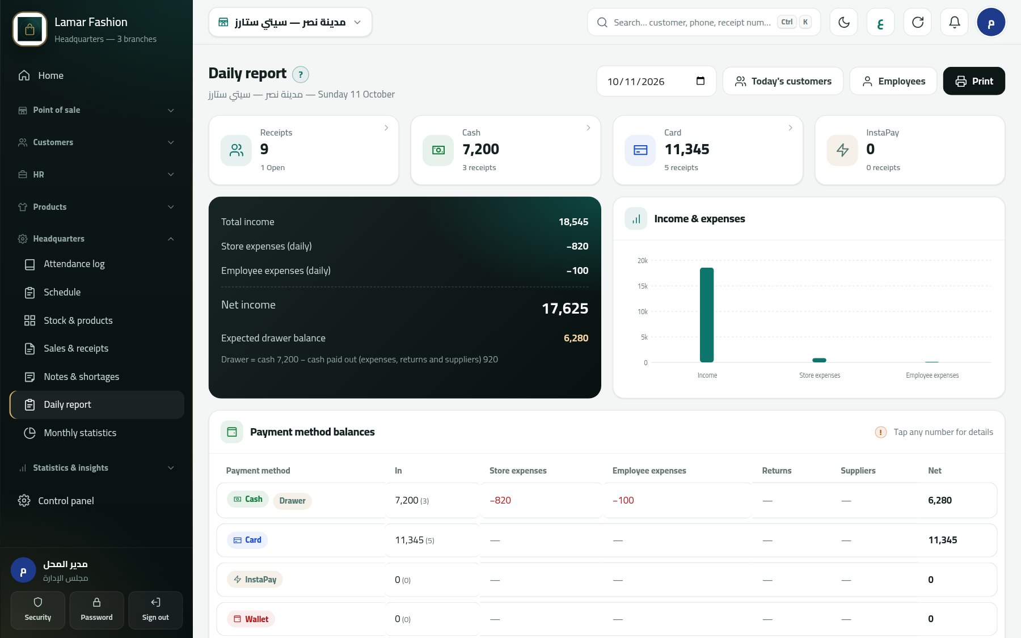Collapse the Headquarters section
The width and height of the screenshot is (1021, 638).
point(96,239)
